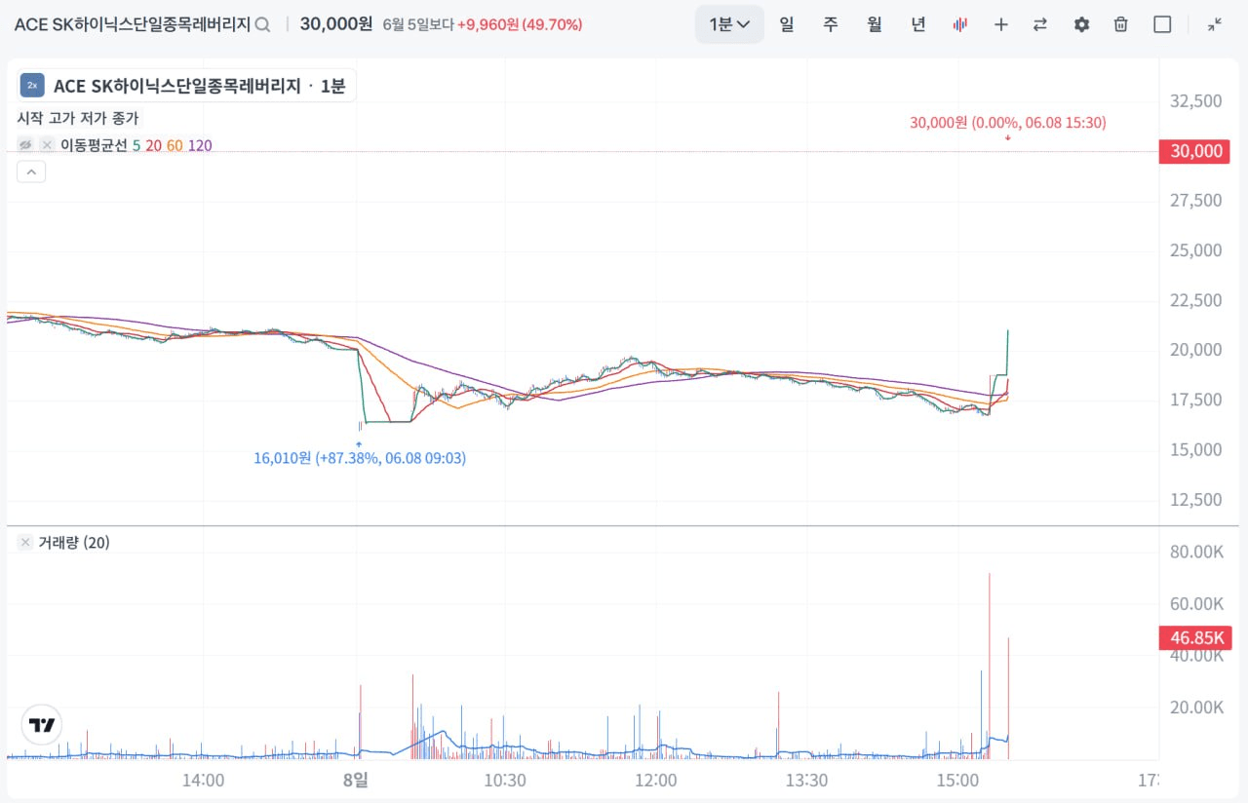This screenshot has width=1248, height=803.
Task: Open the 1분 interval dropdown
Action: 729,24
